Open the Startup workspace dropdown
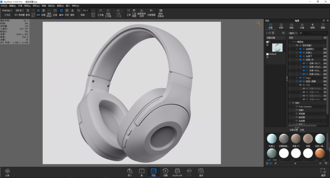330x178 pixels. click(x=7, y=10)
